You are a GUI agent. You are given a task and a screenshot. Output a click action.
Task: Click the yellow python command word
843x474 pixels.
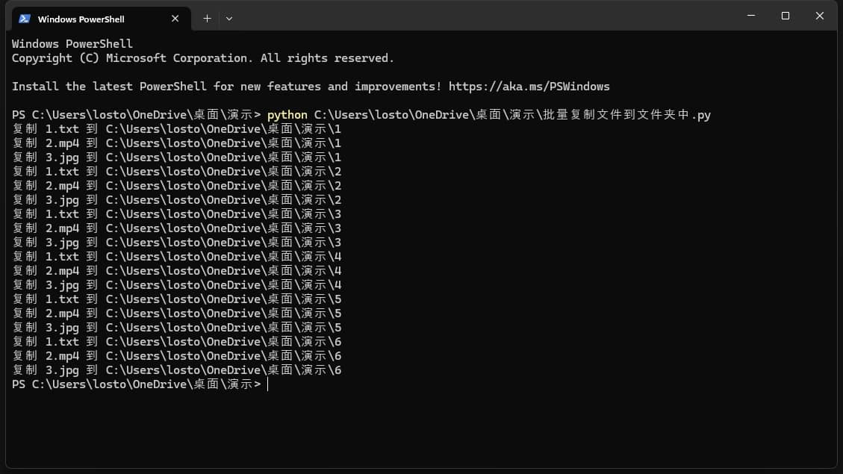click(x=287, y=115)
